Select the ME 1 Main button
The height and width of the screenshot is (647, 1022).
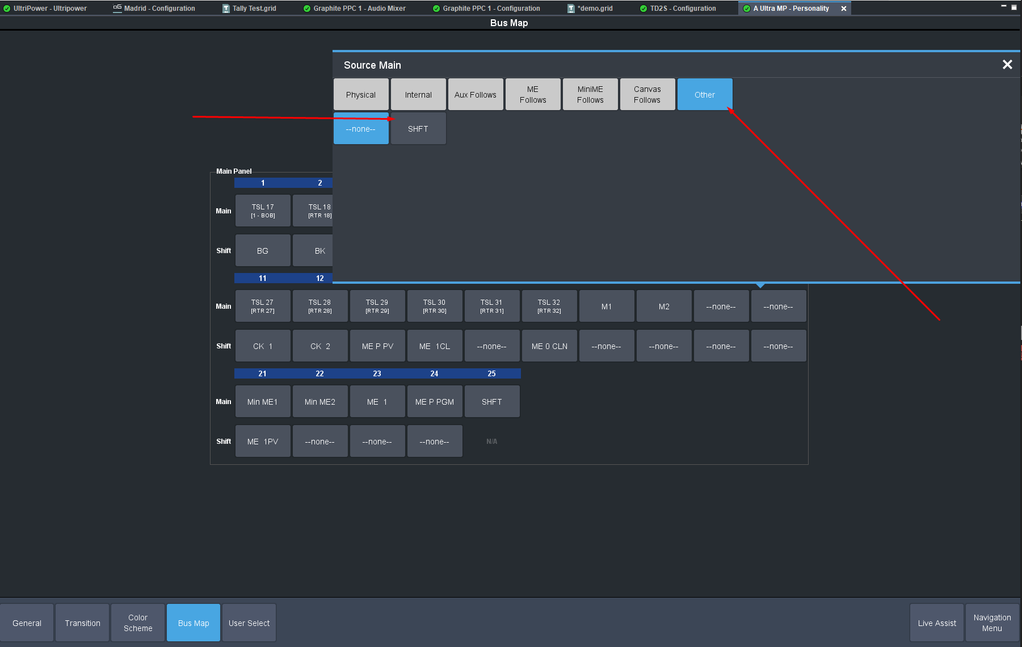[x=377, y=401]
